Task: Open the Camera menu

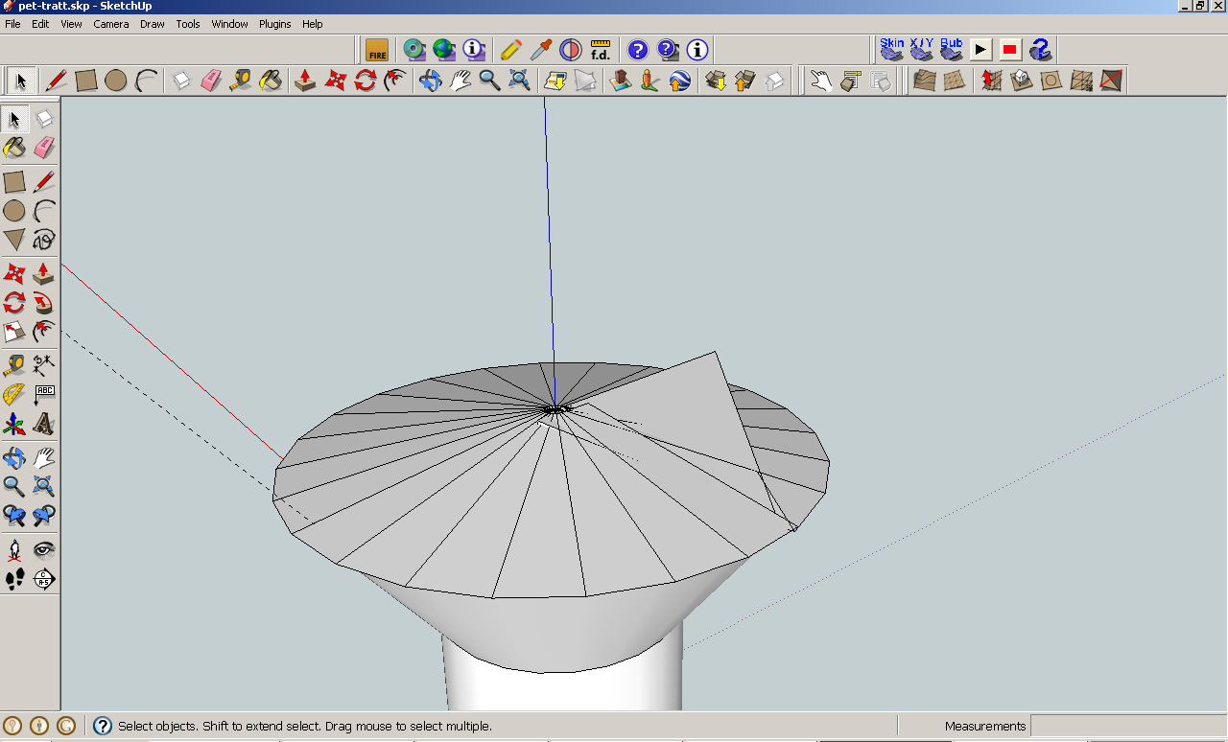Action: [x=110, y=24]
